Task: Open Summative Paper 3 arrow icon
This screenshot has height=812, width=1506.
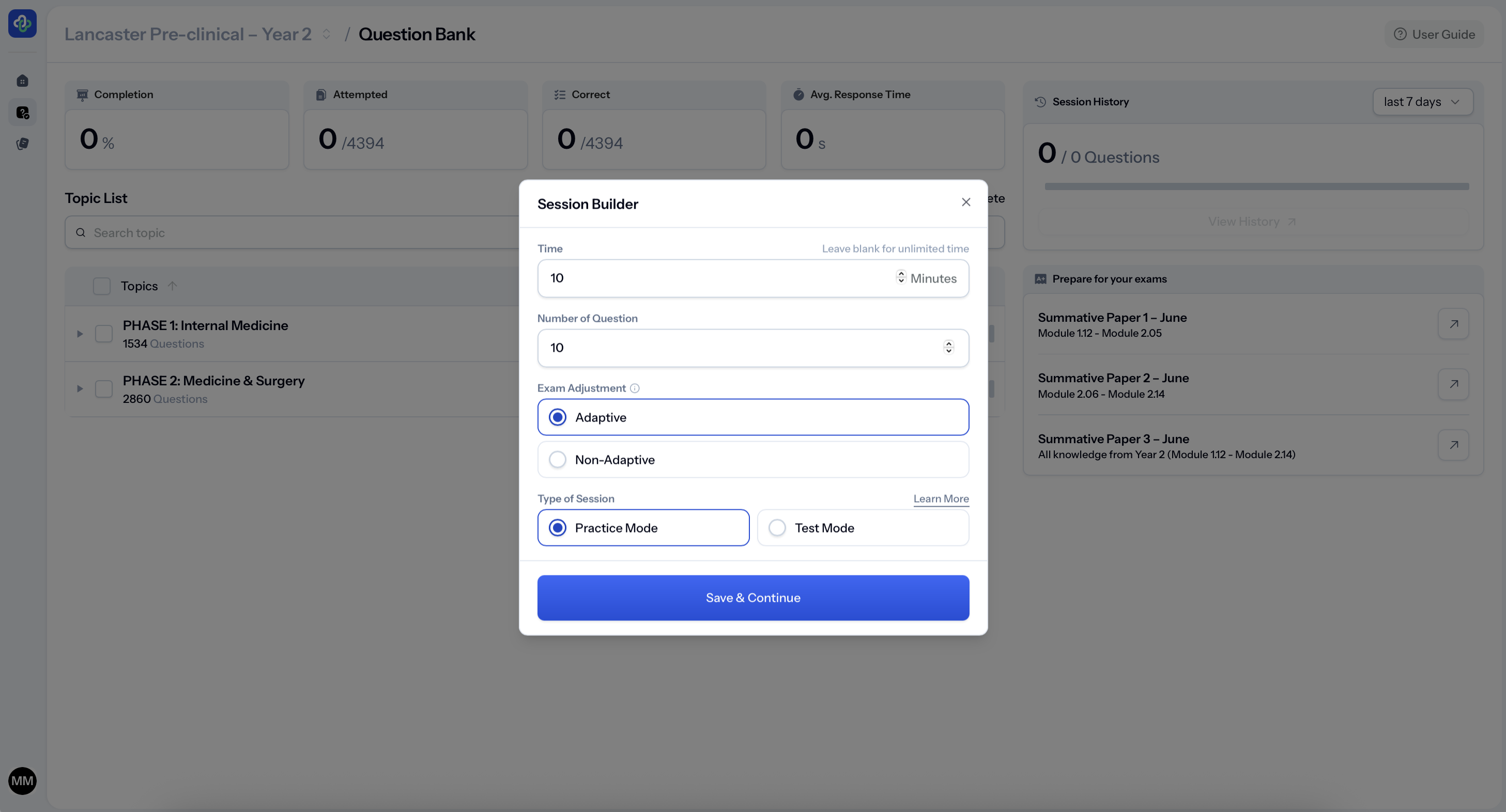Action: pos(1453,445)
